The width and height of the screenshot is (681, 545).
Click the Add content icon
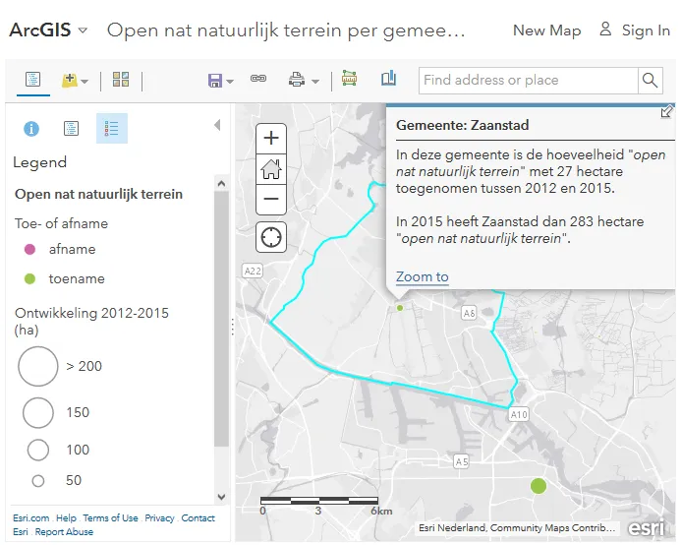pyautogui.click(x=70, y=80)
